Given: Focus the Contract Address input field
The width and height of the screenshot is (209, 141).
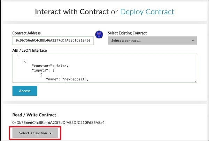Looking at the screenshot, I should [x=53, y=40].
